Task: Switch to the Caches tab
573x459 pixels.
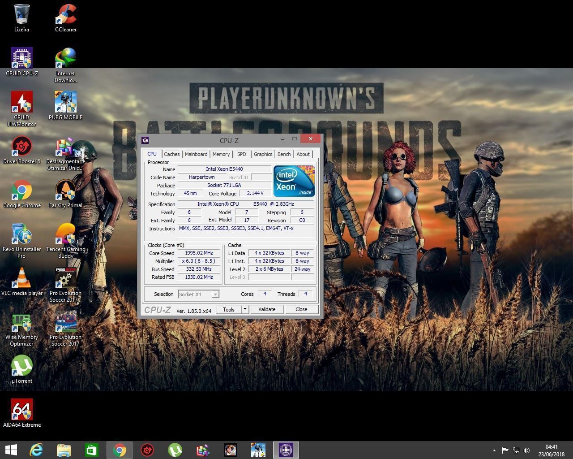Action: click(x=172, y=154)
